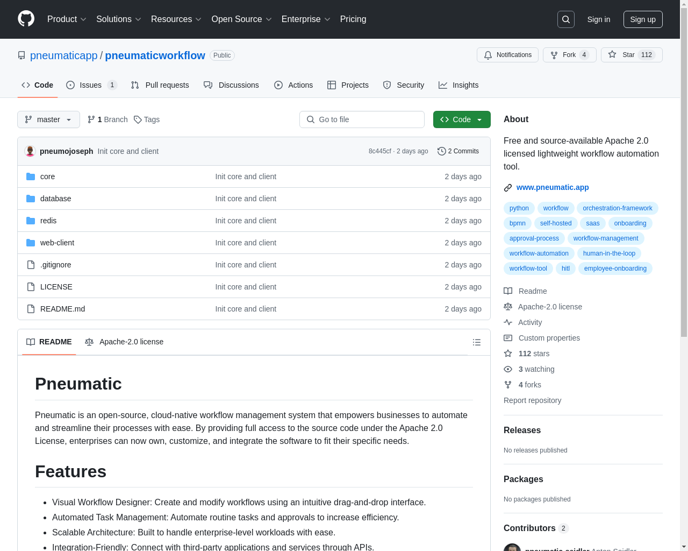This screenshot has width=688, height=551.
Task: Click the star icon beside 112 stars
Action: point(508,354)
